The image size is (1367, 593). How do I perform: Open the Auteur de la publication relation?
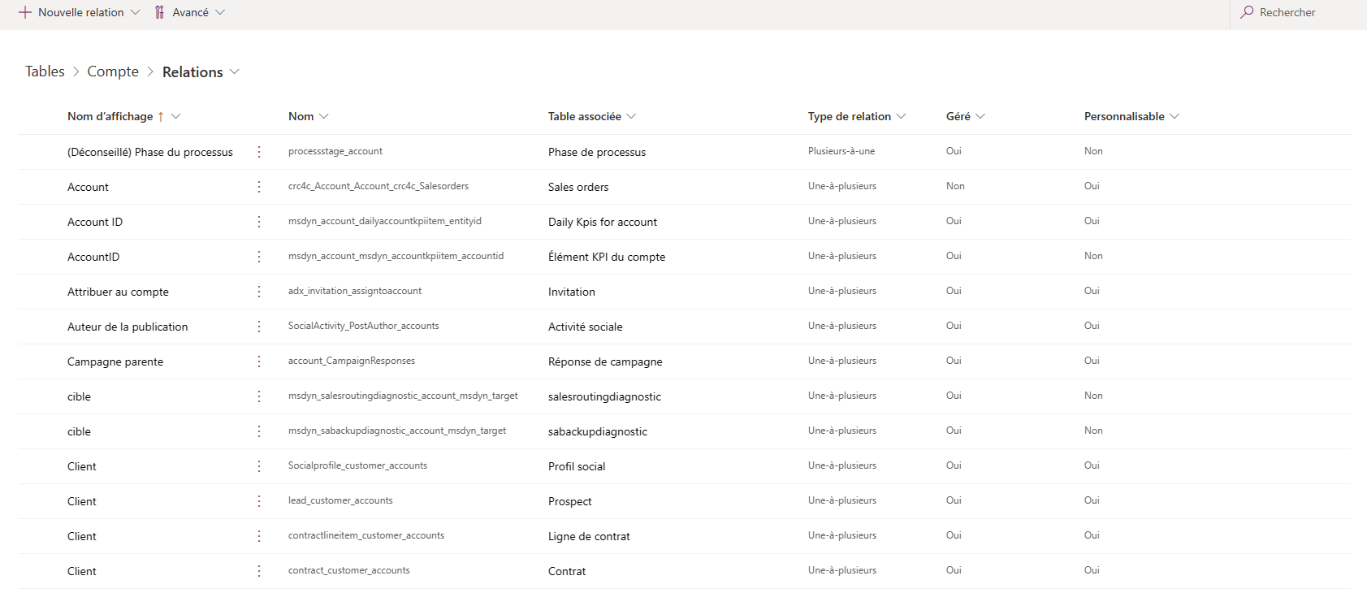click(128, 327)
